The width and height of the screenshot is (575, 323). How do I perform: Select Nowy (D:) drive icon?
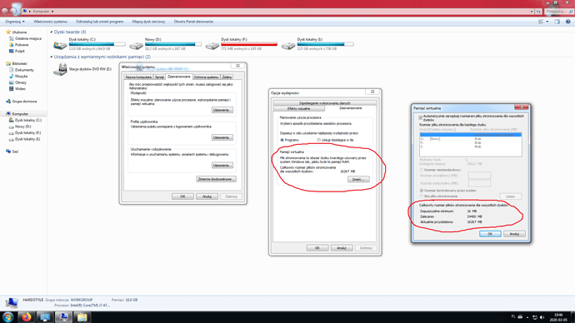[x=136, y=46]
